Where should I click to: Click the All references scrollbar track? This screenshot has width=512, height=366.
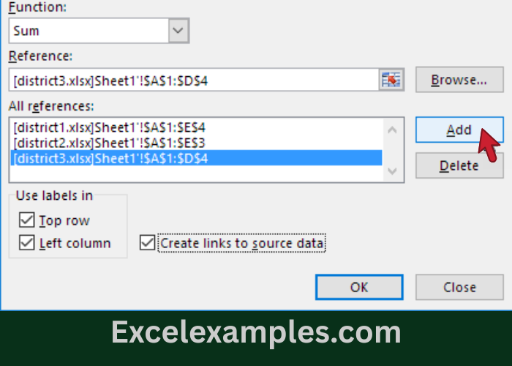(x=392, y=151)
